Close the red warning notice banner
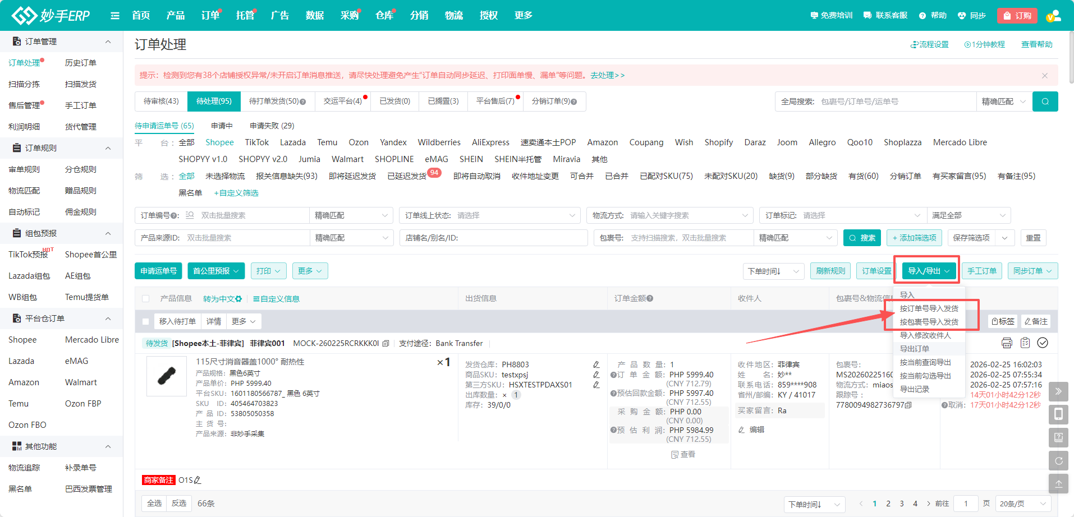This screenshot has width=1074, height=517. [x=1044, y=76]
